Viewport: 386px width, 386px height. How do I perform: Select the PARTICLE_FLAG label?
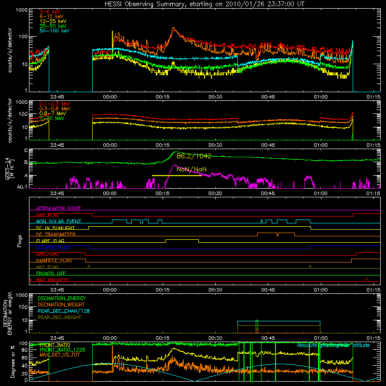[54, 261]
